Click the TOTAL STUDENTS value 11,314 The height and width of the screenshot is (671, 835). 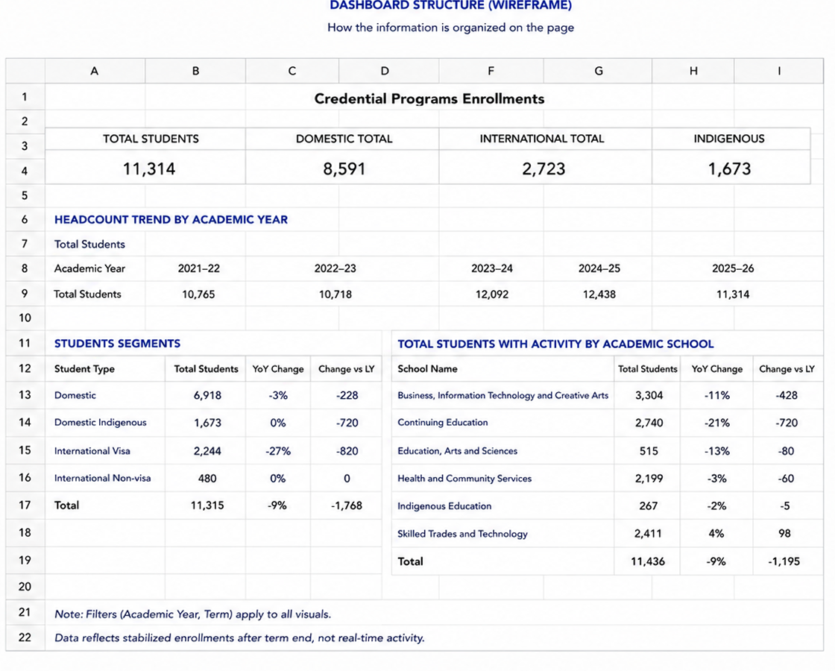click(149, 168)
